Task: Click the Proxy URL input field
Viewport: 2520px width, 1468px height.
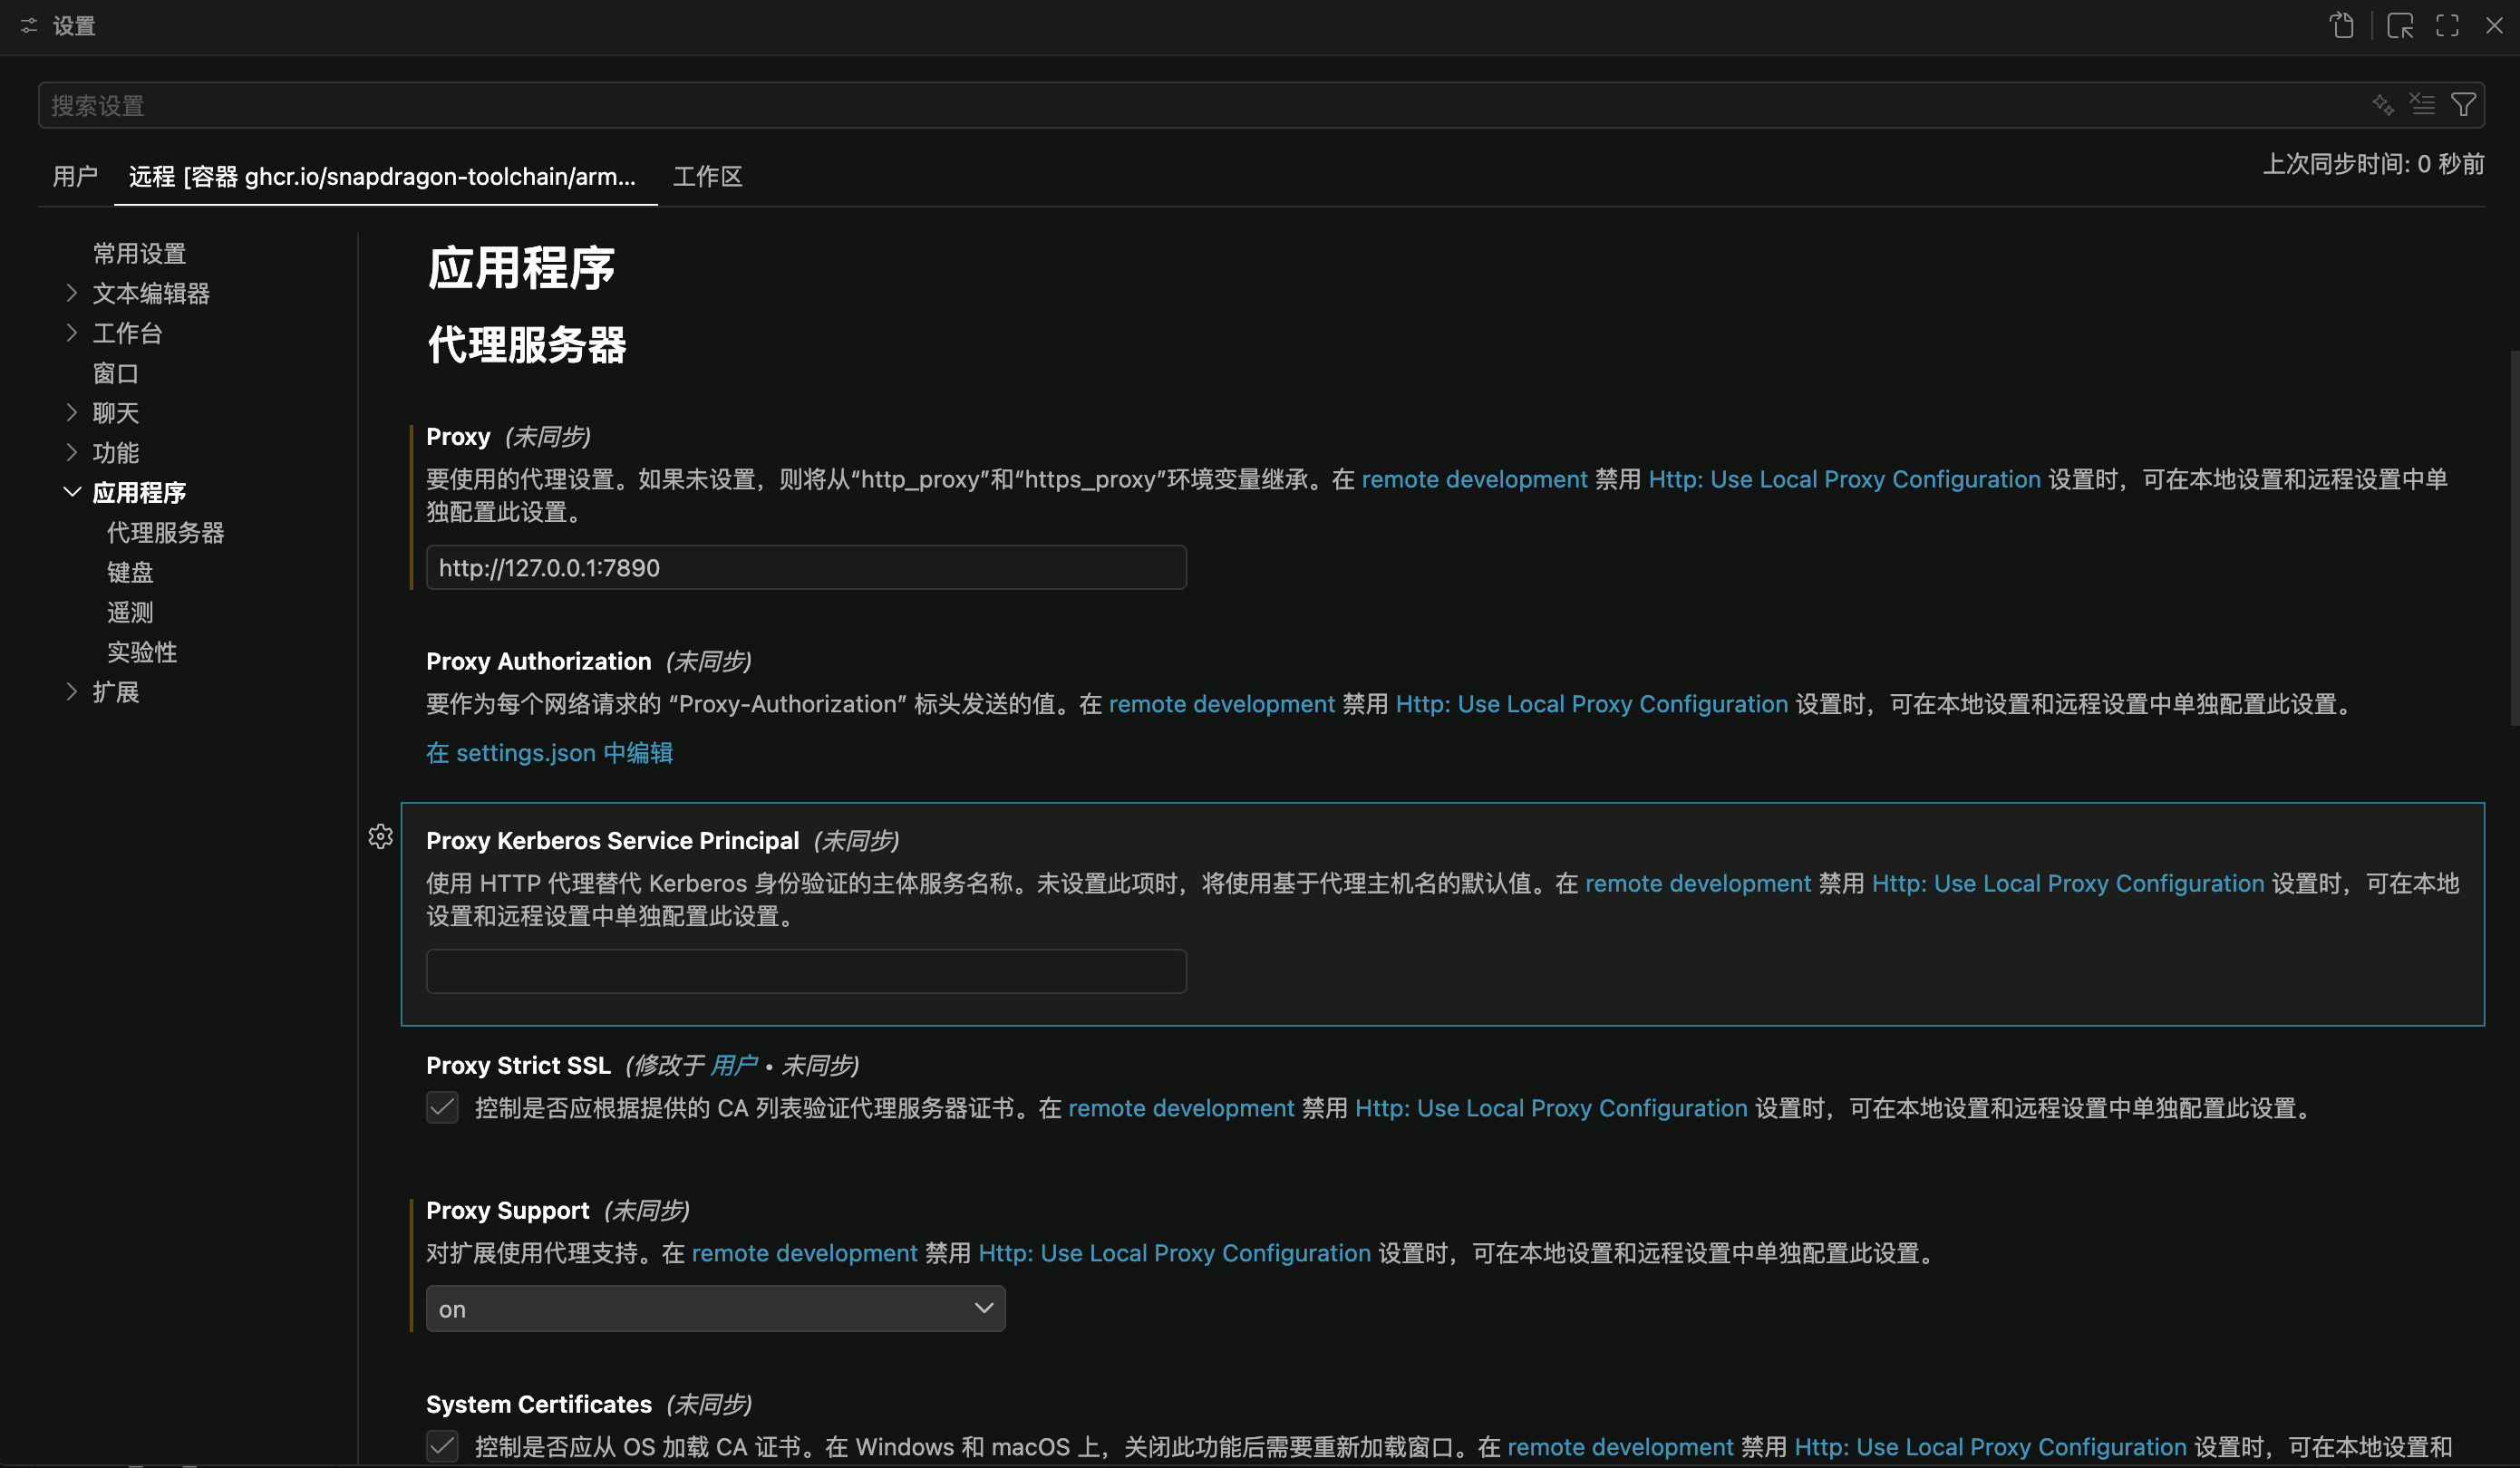Action: click(x=805, y=567)
